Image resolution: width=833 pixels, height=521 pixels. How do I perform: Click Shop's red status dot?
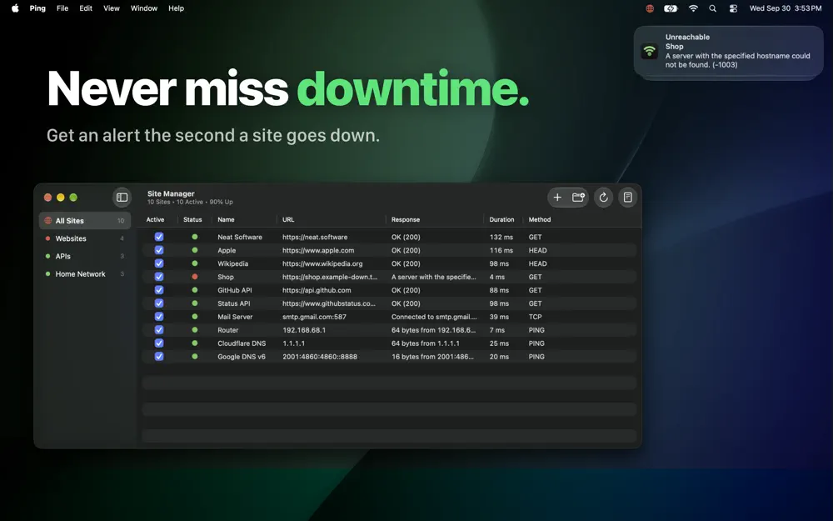[x=194, y=277]
